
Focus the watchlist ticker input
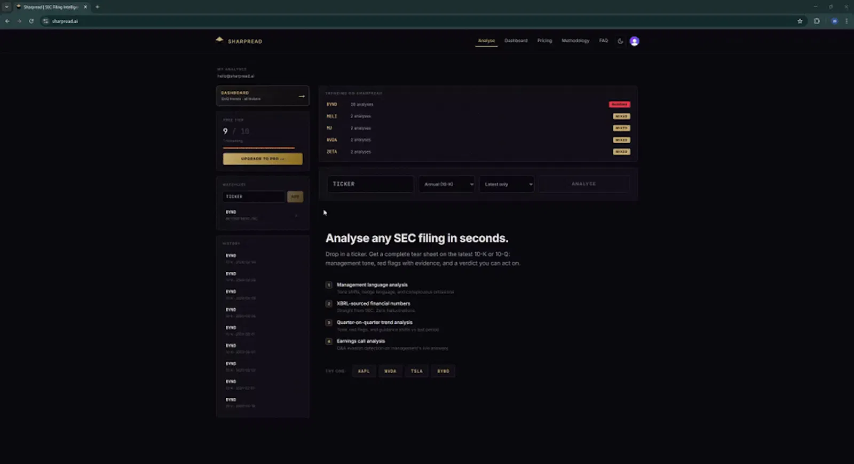point(254,196)
